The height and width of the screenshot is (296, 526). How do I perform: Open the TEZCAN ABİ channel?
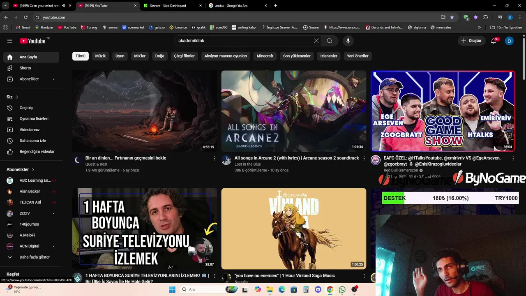click(x=31, y=202)
